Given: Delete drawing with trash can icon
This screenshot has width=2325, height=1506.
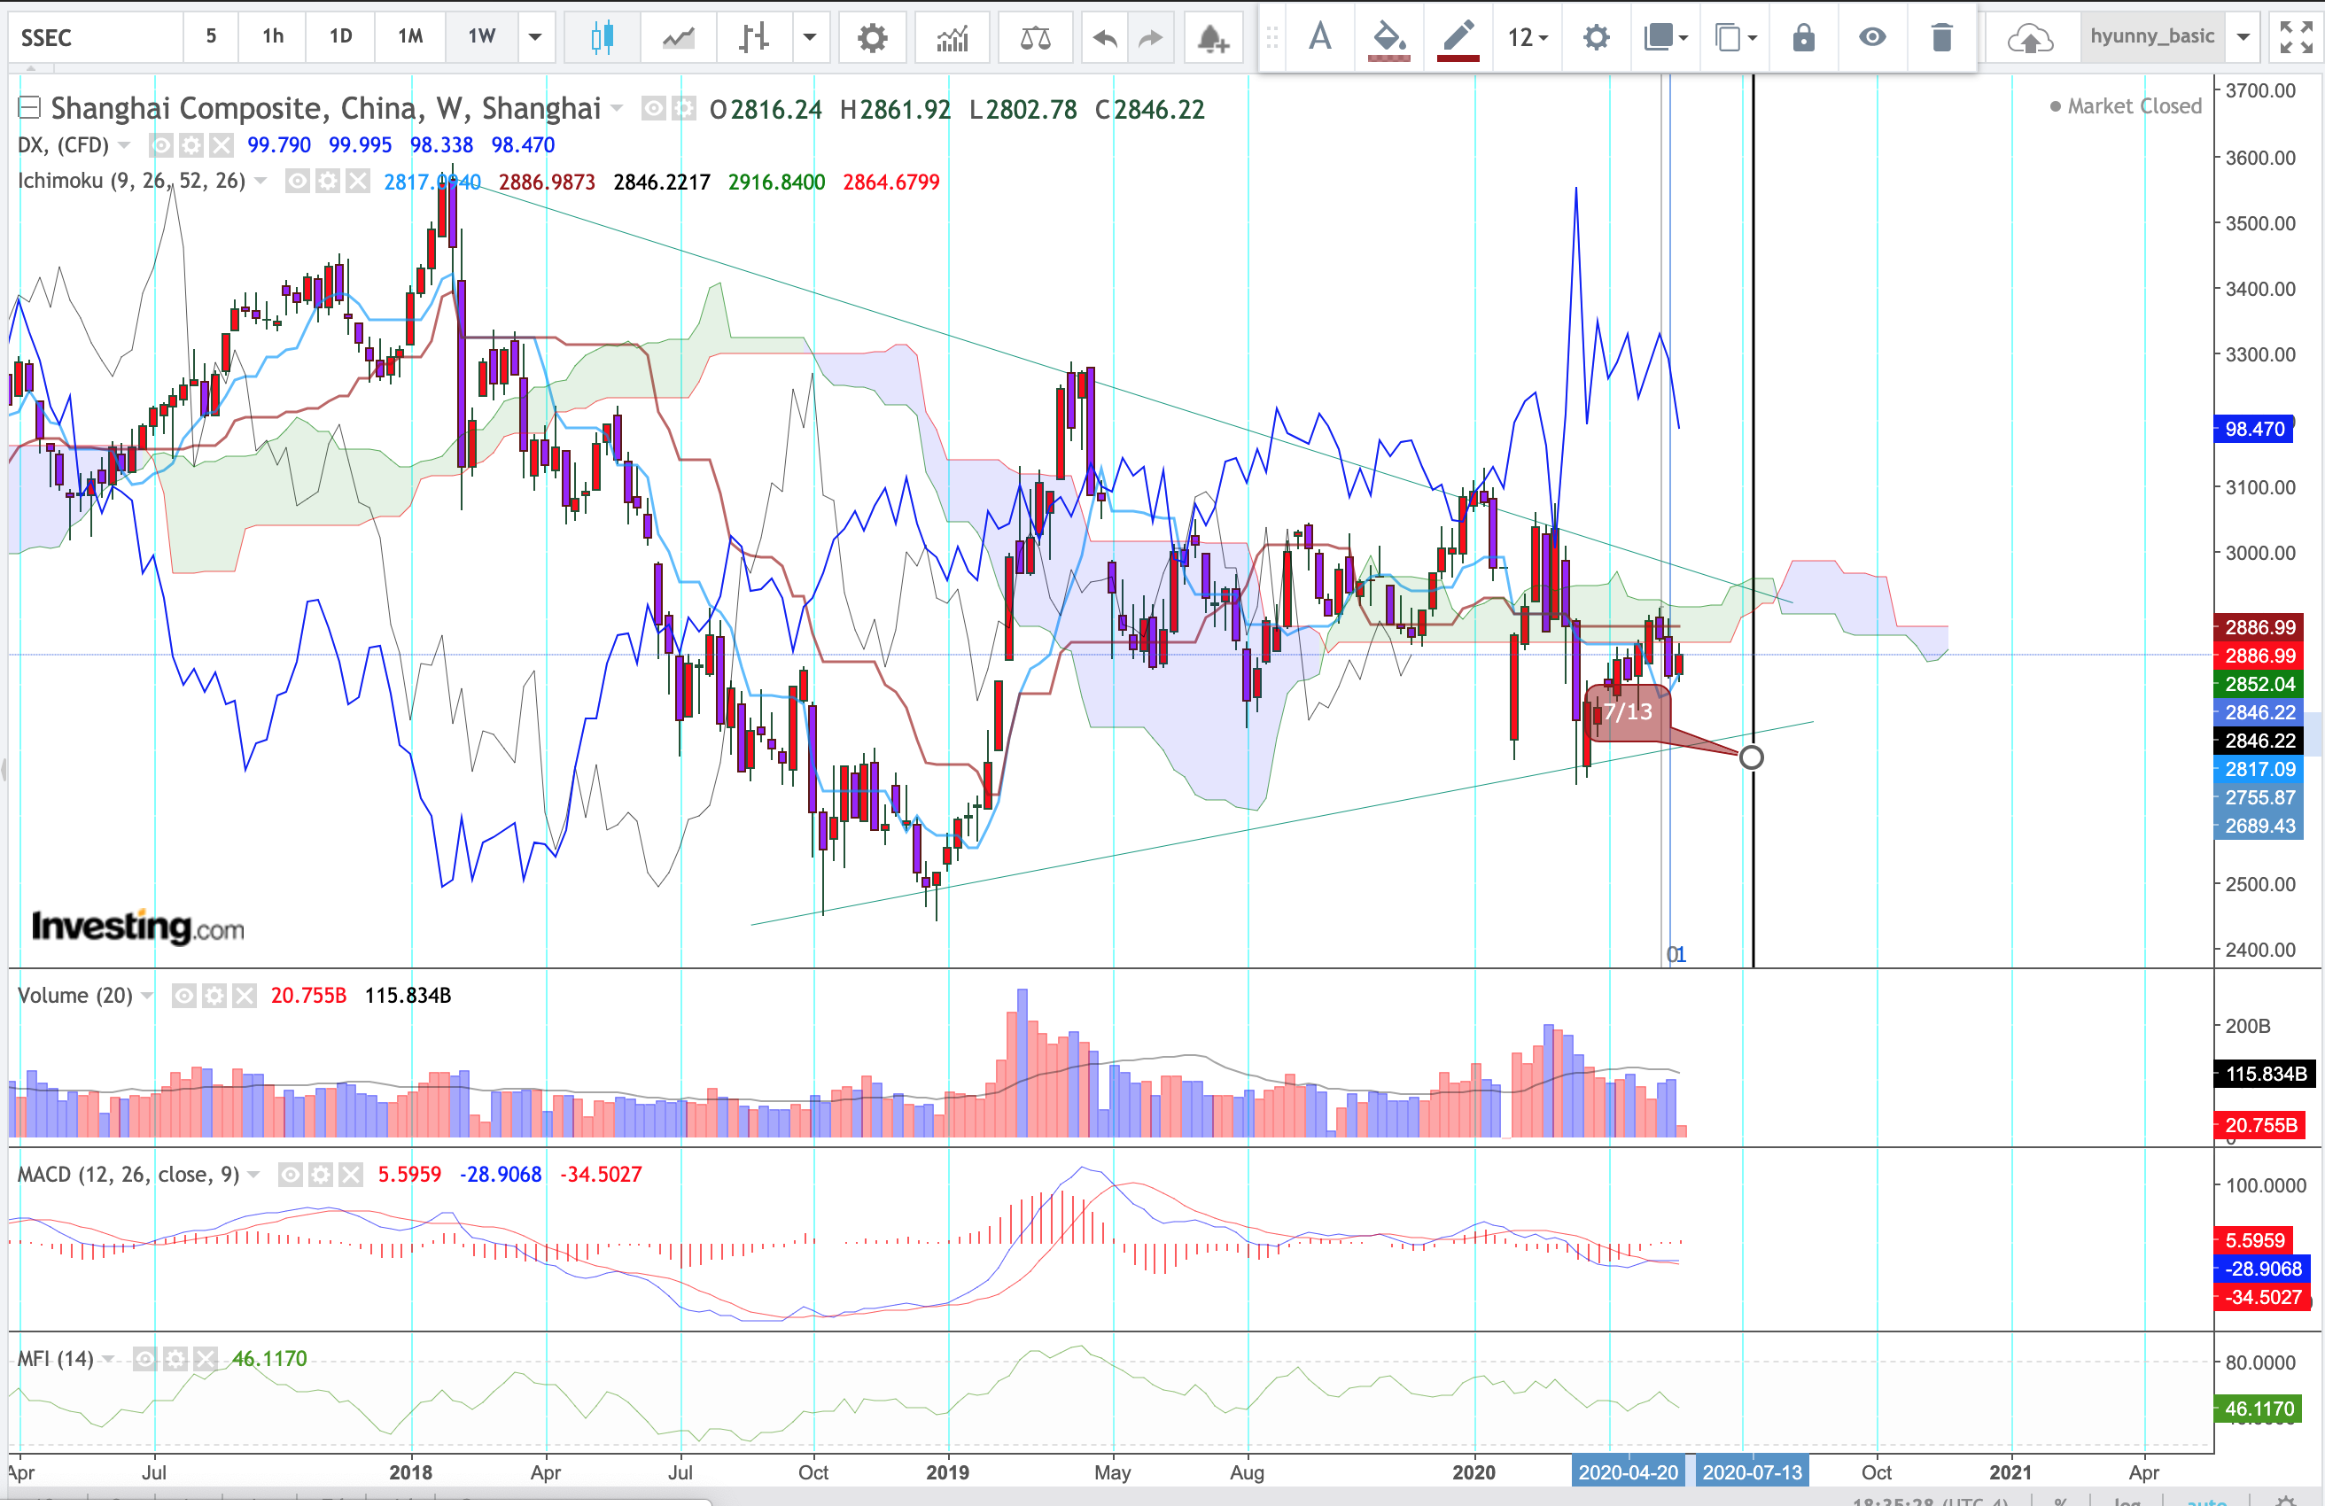Looking at the screenshot, I should coord(1941,38).
